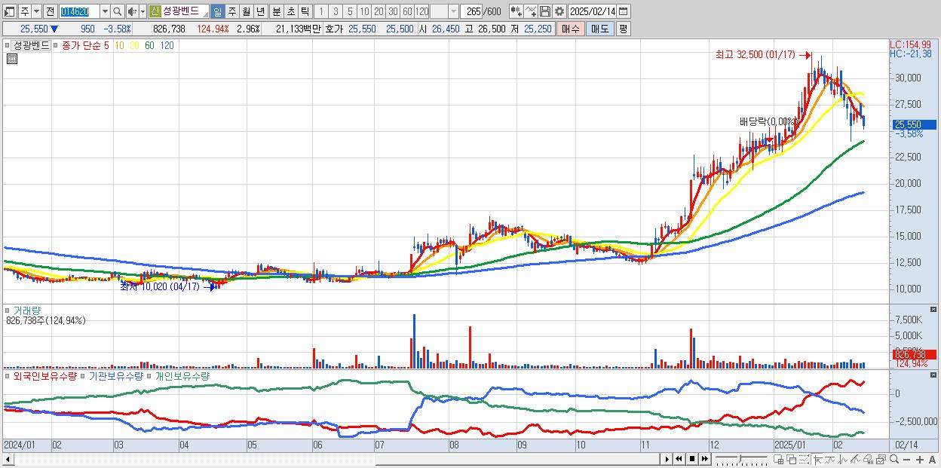Close the 거래량 volume panel with its x box
The height and width of the screenshot is (468, 941).
pyautogui.click(x=933, y=309)
